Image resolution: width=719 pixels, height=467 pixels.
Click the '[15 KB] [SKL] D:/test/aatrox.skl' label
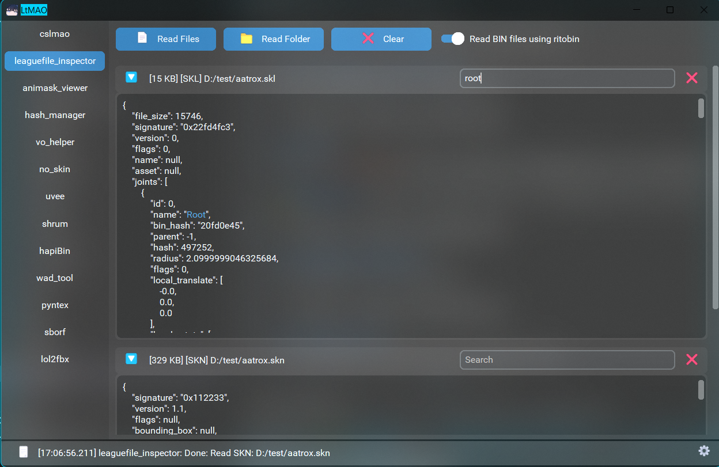[212, 78]
